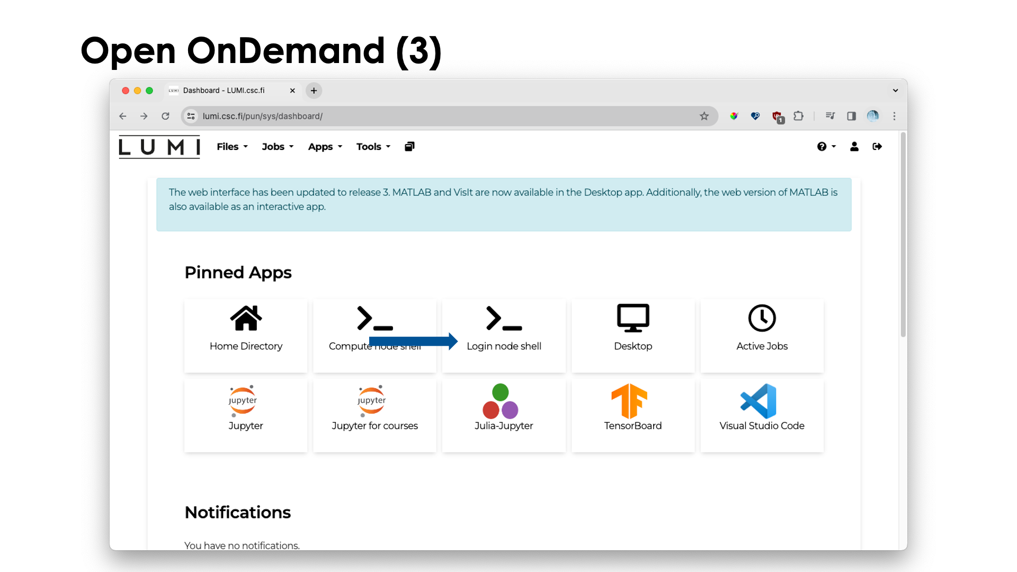Go forward in browser history

(144, 116)
